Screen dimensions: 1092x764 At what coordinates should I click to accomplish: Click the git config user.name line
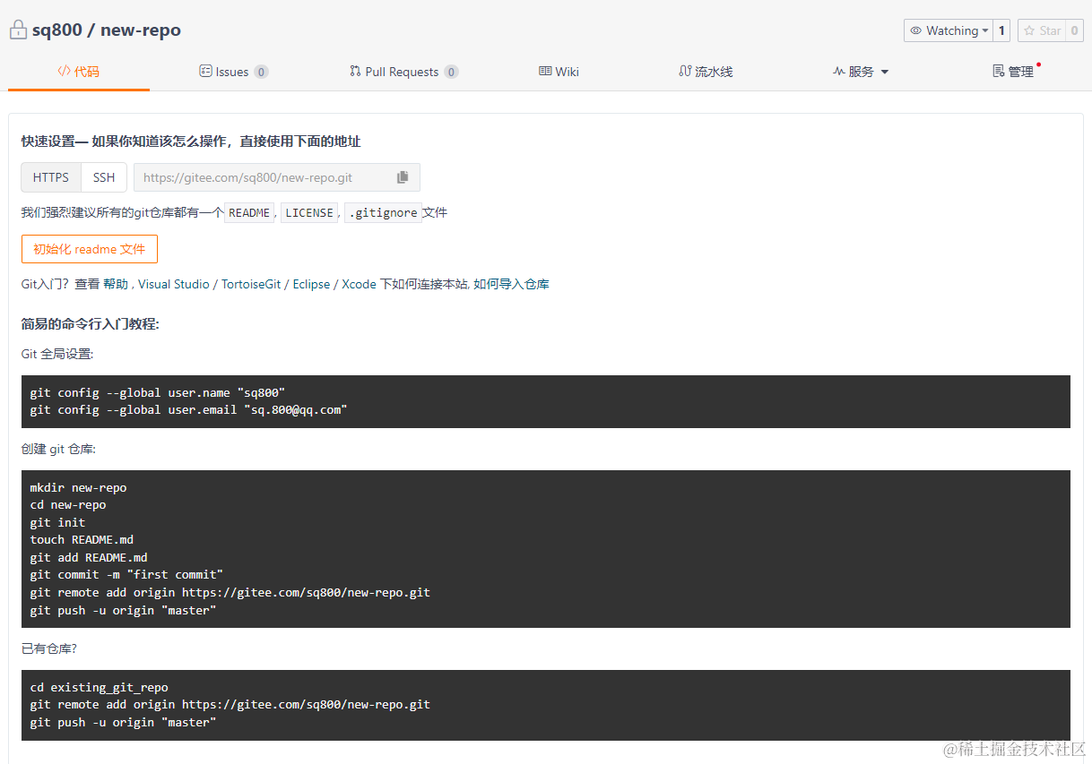[158, 392]
